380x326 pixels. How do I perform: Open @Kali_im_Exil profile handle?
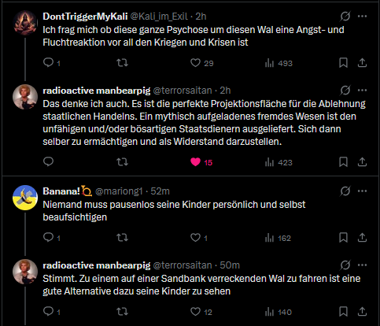[159, 17]
